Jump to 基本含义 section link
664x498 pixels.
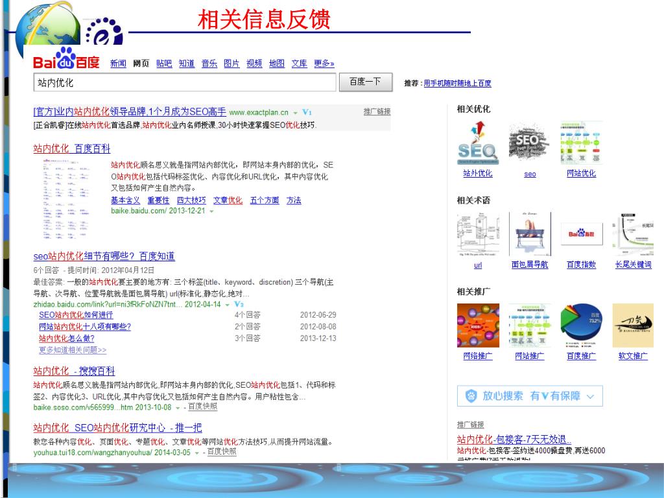pos(125,200)
